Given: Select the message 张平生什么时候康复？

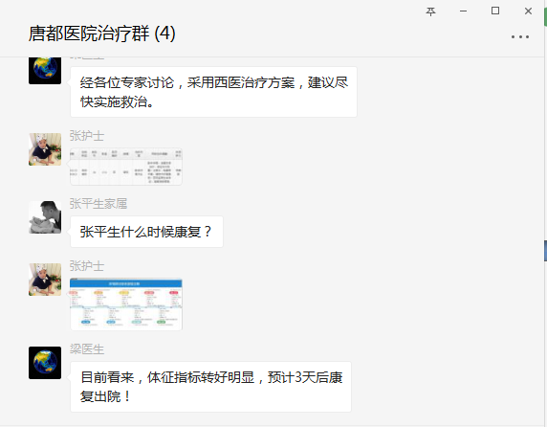Looking at the screenshot, I should [146, 232].
